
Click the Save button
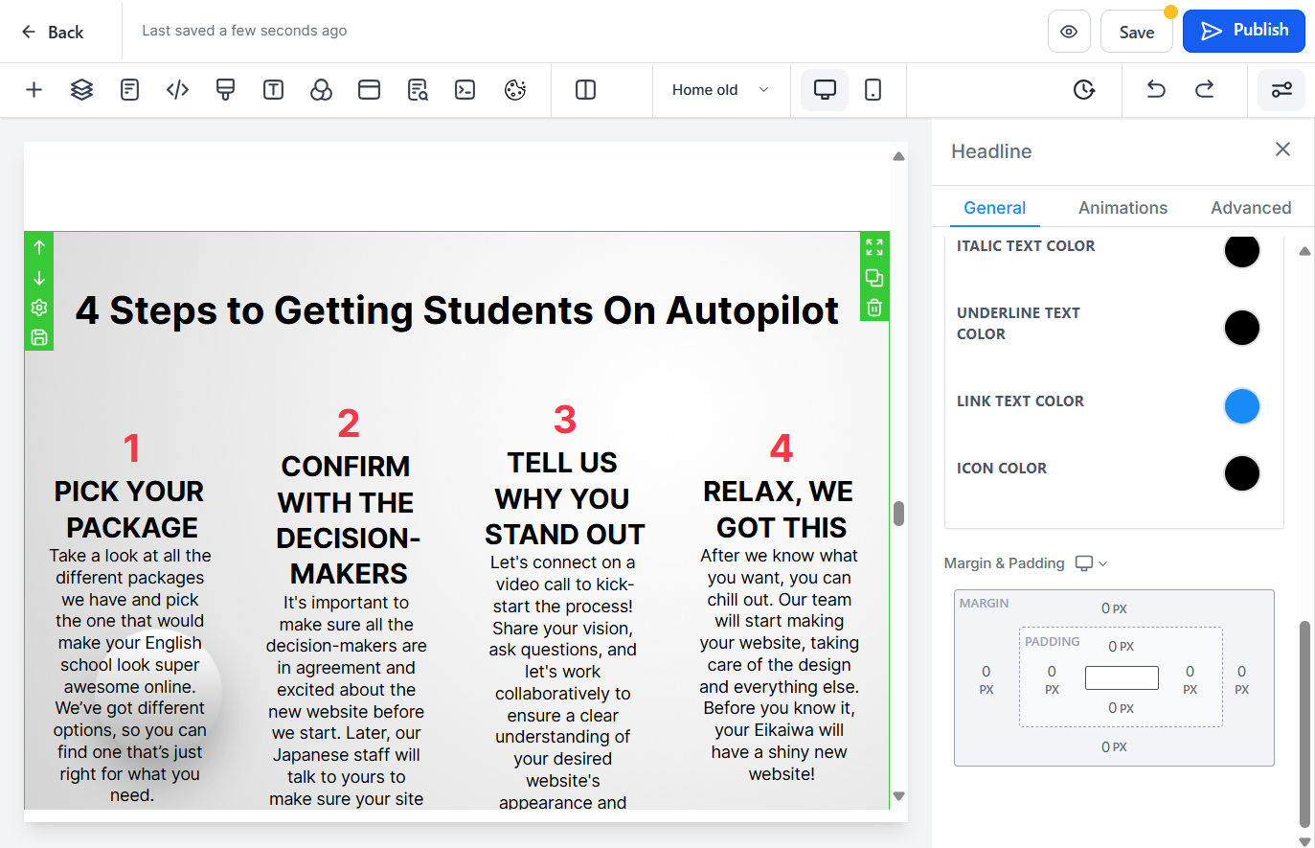(1137, 32)
